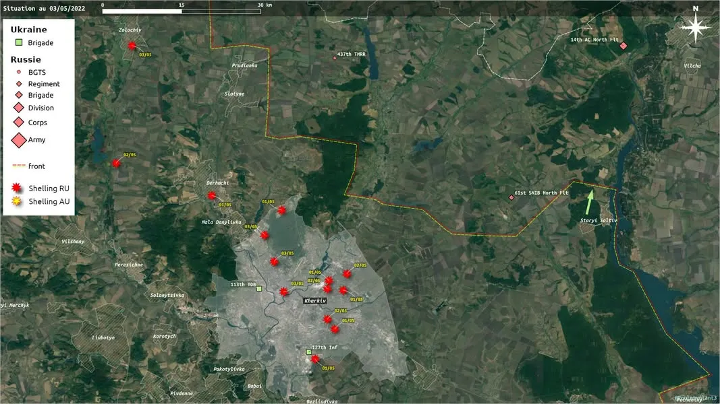Click the Kharkiv city label
The width and height of the screenshot is (720, 404).
[x=315, y=301]
